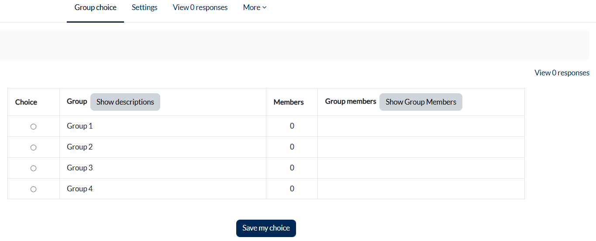Click View 0 responses link above the table

[x=562, y=73]
